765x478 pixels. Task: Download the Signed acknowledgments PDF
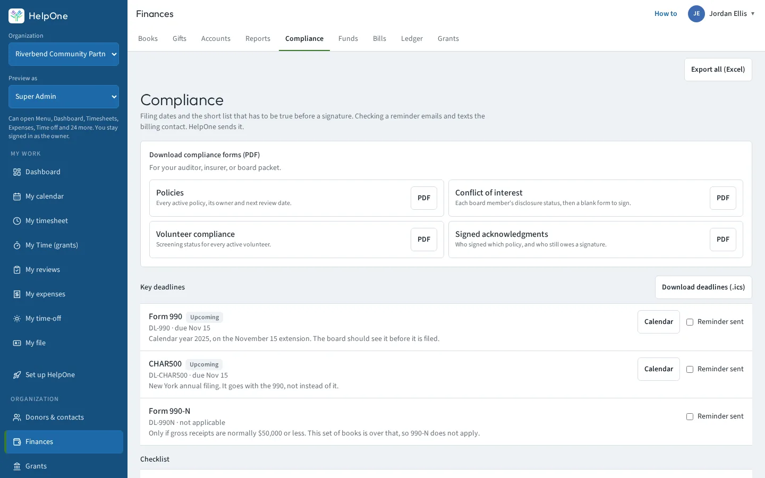[x=723, y=240]
